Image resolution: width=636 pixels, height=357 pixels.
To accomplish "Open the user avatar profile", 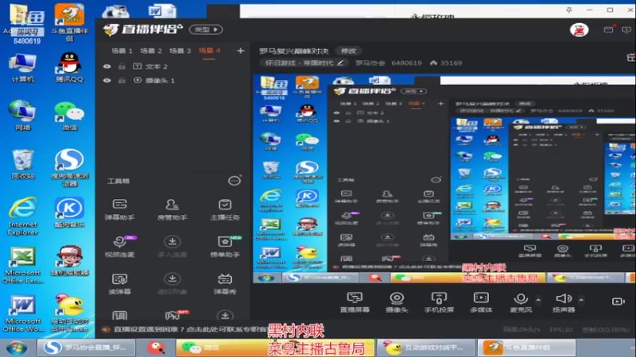I will (580, 29).
